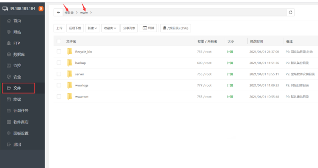Screen dimensions: 318x168
Task: Expand the chevron after www breadcrumb
Action: [x=91, y=12]
